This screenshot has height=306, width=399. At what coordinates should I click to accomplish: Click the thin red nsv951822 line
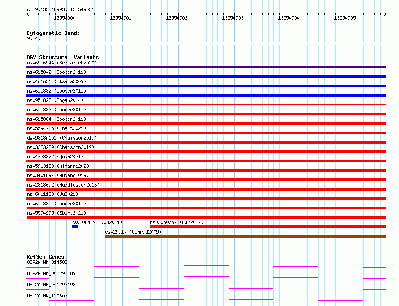pyautogui.click(x=206, y=104)
